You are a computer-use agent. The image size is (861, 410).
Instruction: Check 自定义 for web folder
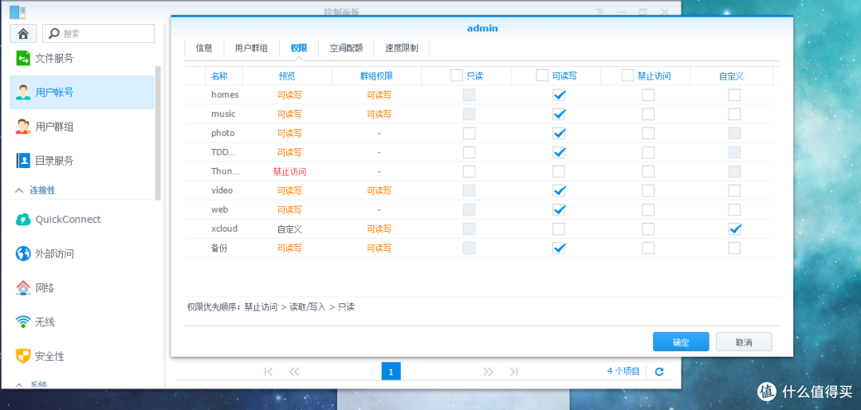pos(734,210)
